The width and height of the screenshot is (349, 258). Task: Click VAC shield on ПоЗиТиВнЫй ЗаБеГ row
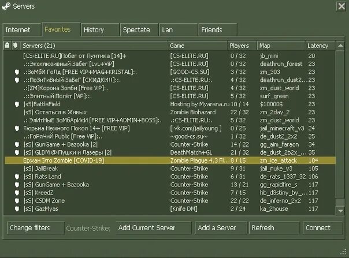pyautogui.click(x=17, y=80)
